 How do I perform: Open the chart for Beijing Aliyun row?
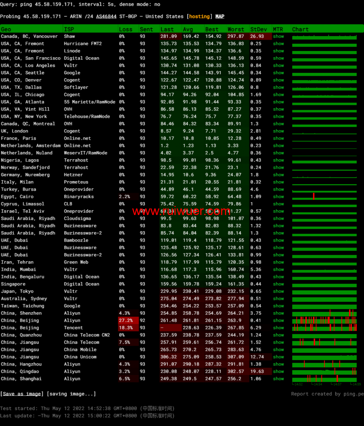[324, 321]
